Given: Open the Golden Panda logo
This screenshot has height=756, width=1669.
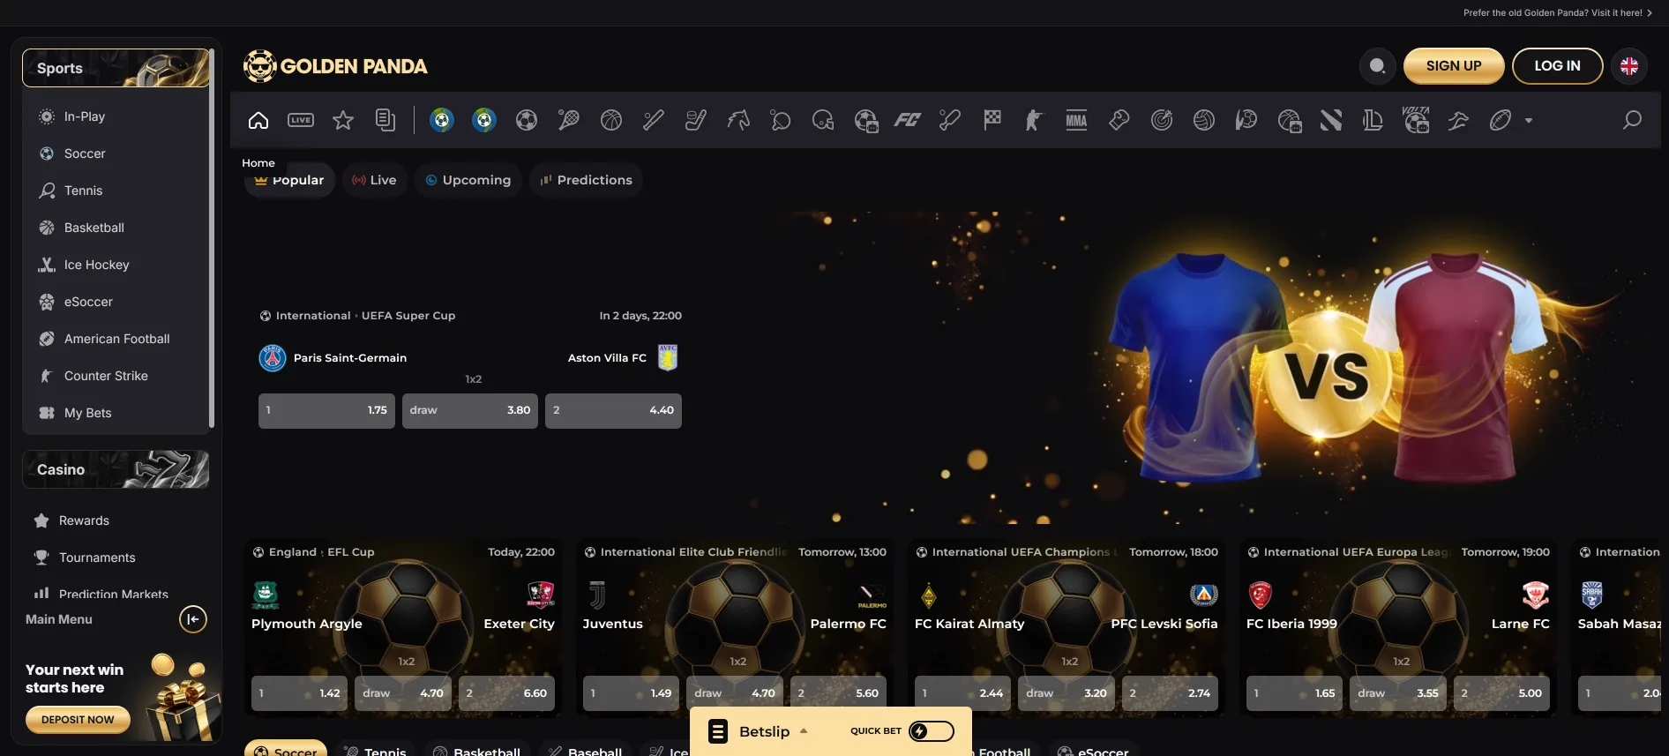Looking at the screenshot, I should tap(335, 66).
